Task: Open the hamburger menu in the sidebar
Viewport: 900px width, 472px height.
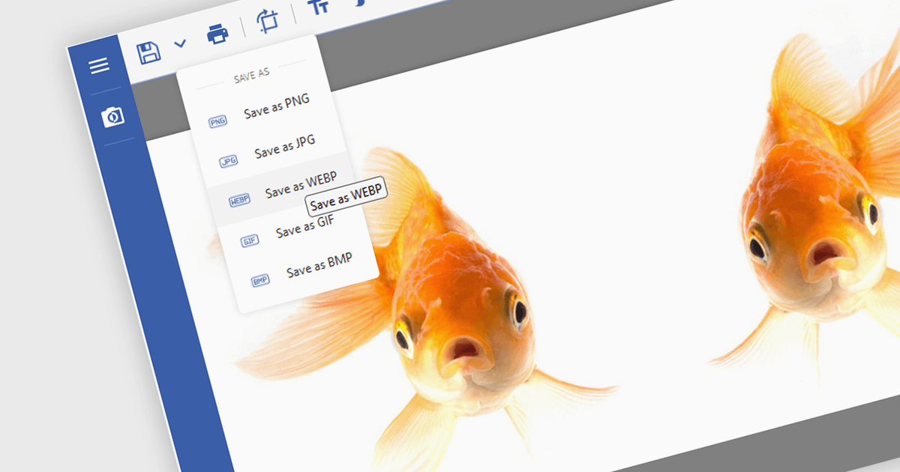Action: pyautogui.click(x=99, y=67)
